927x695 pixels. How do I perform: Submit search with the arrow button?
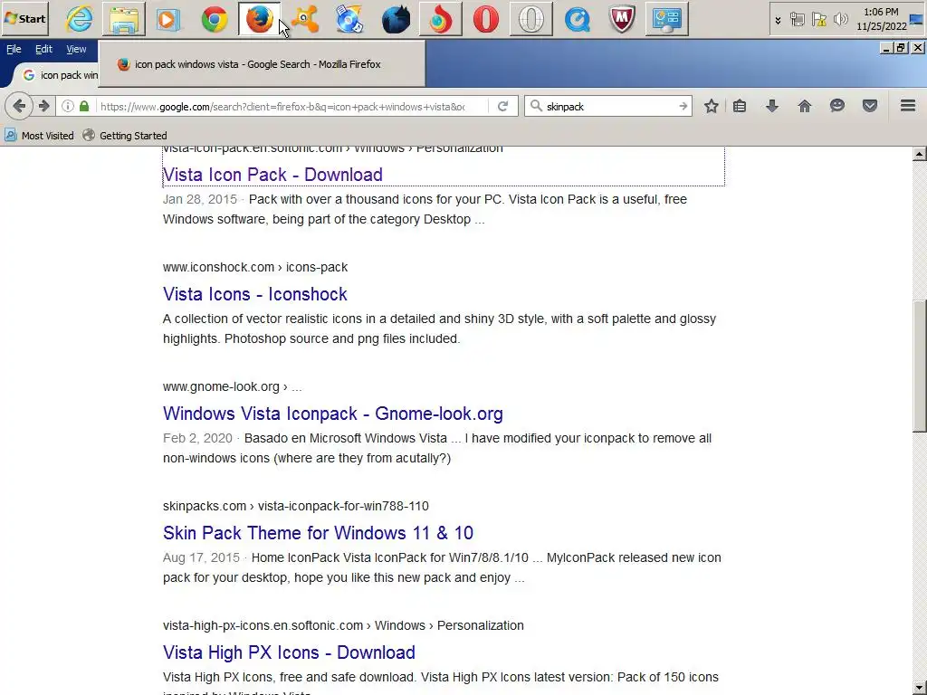pyautogui.click(x=683, y=107)
